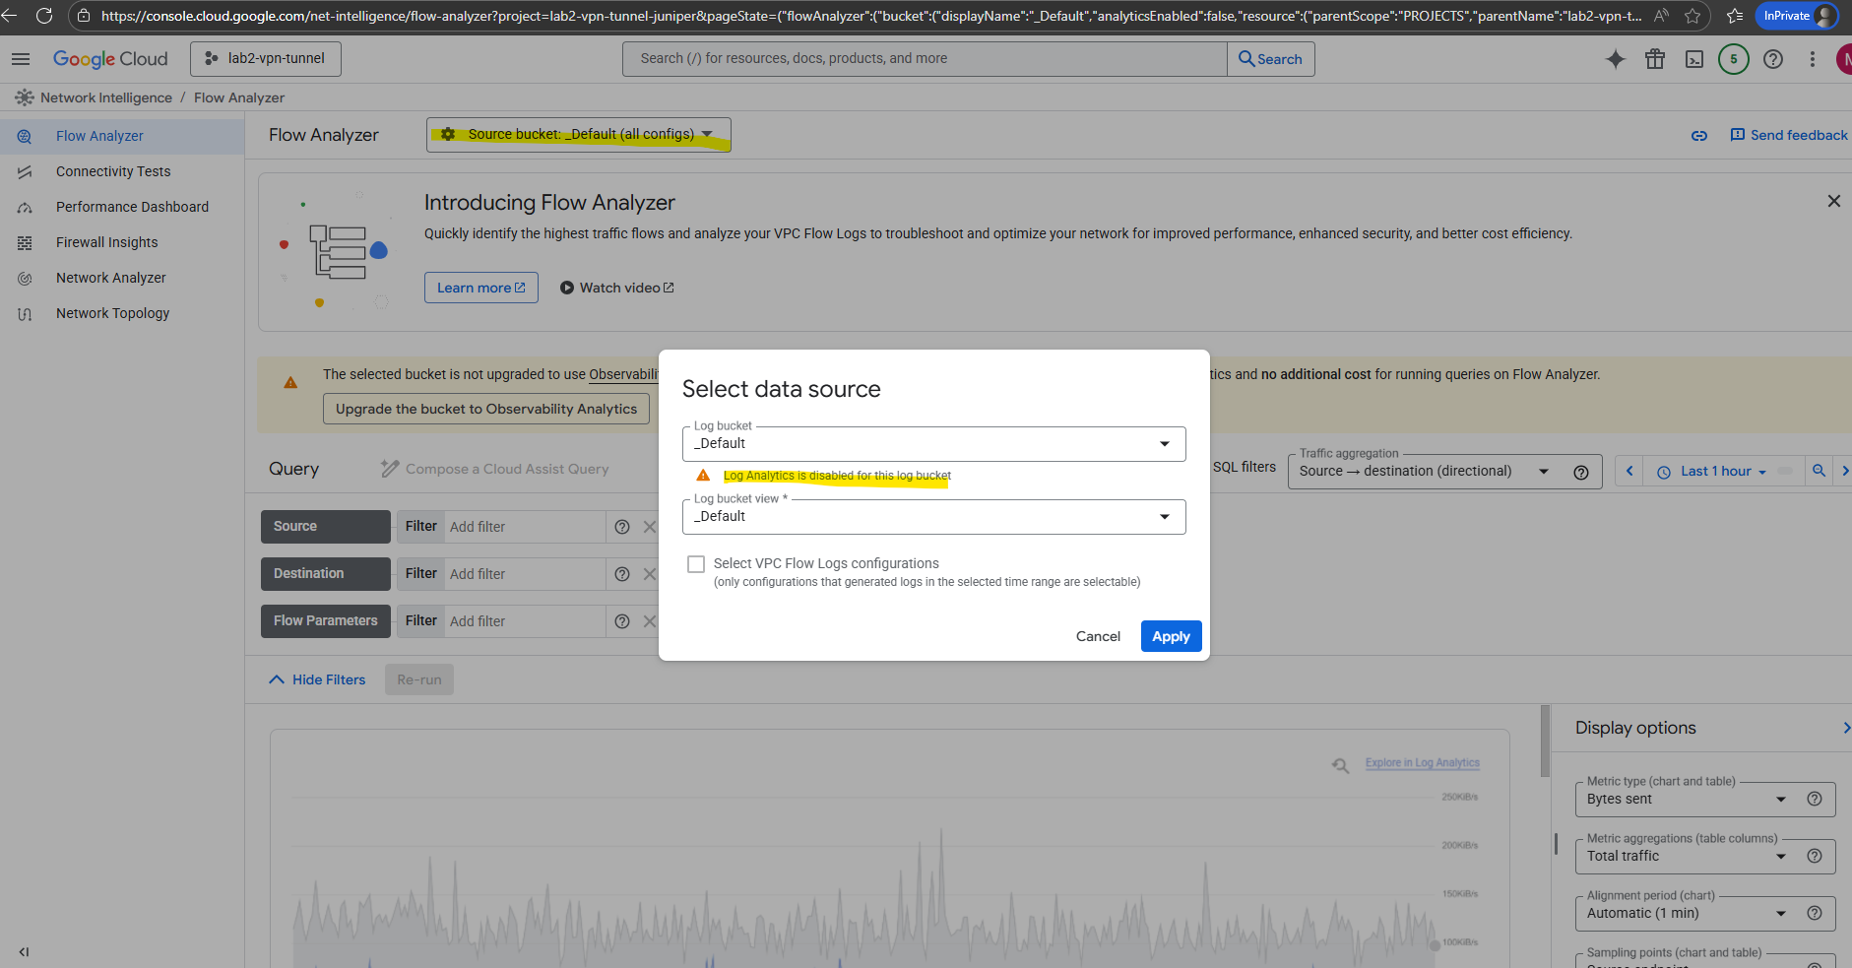The image size is (1852, 968).
Task: Open Source bucket _Default selector dropdown
Action: click(x=579, y=135)
